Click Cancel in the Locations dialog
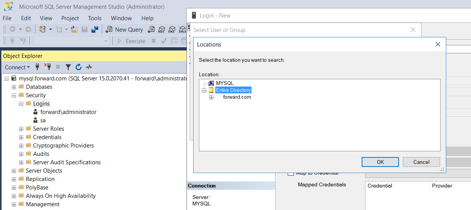This screenshot has height=210, width=471. pyautogui.click(x=421, y=162)
